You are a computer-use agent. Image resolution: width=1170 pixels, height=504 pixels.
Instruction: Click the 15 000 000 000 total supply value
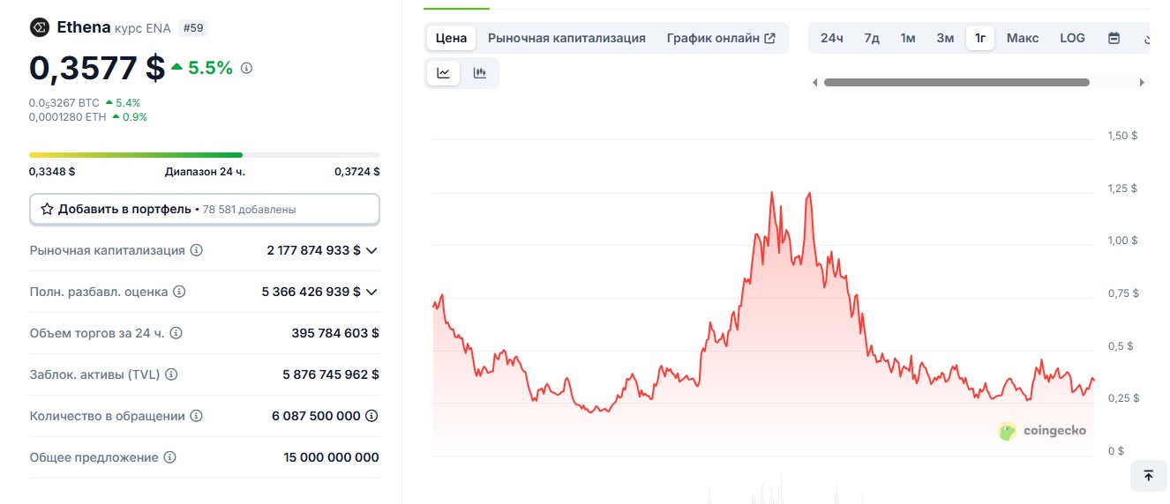pyautogui.click(x=332, y=457)
